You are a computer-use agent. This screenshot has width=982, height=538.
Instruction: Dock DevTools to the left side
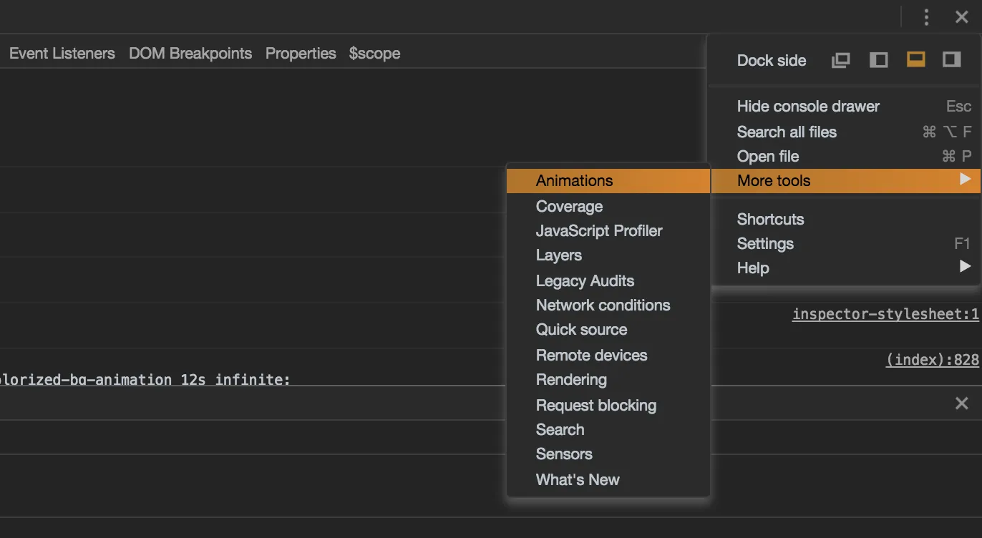click(878, 60)
